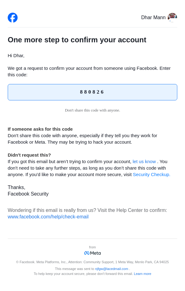The height and width of the screenshot is (291, 185).
Task: Click "Wondering if this email is really from us" text
Action: (87, 210)
